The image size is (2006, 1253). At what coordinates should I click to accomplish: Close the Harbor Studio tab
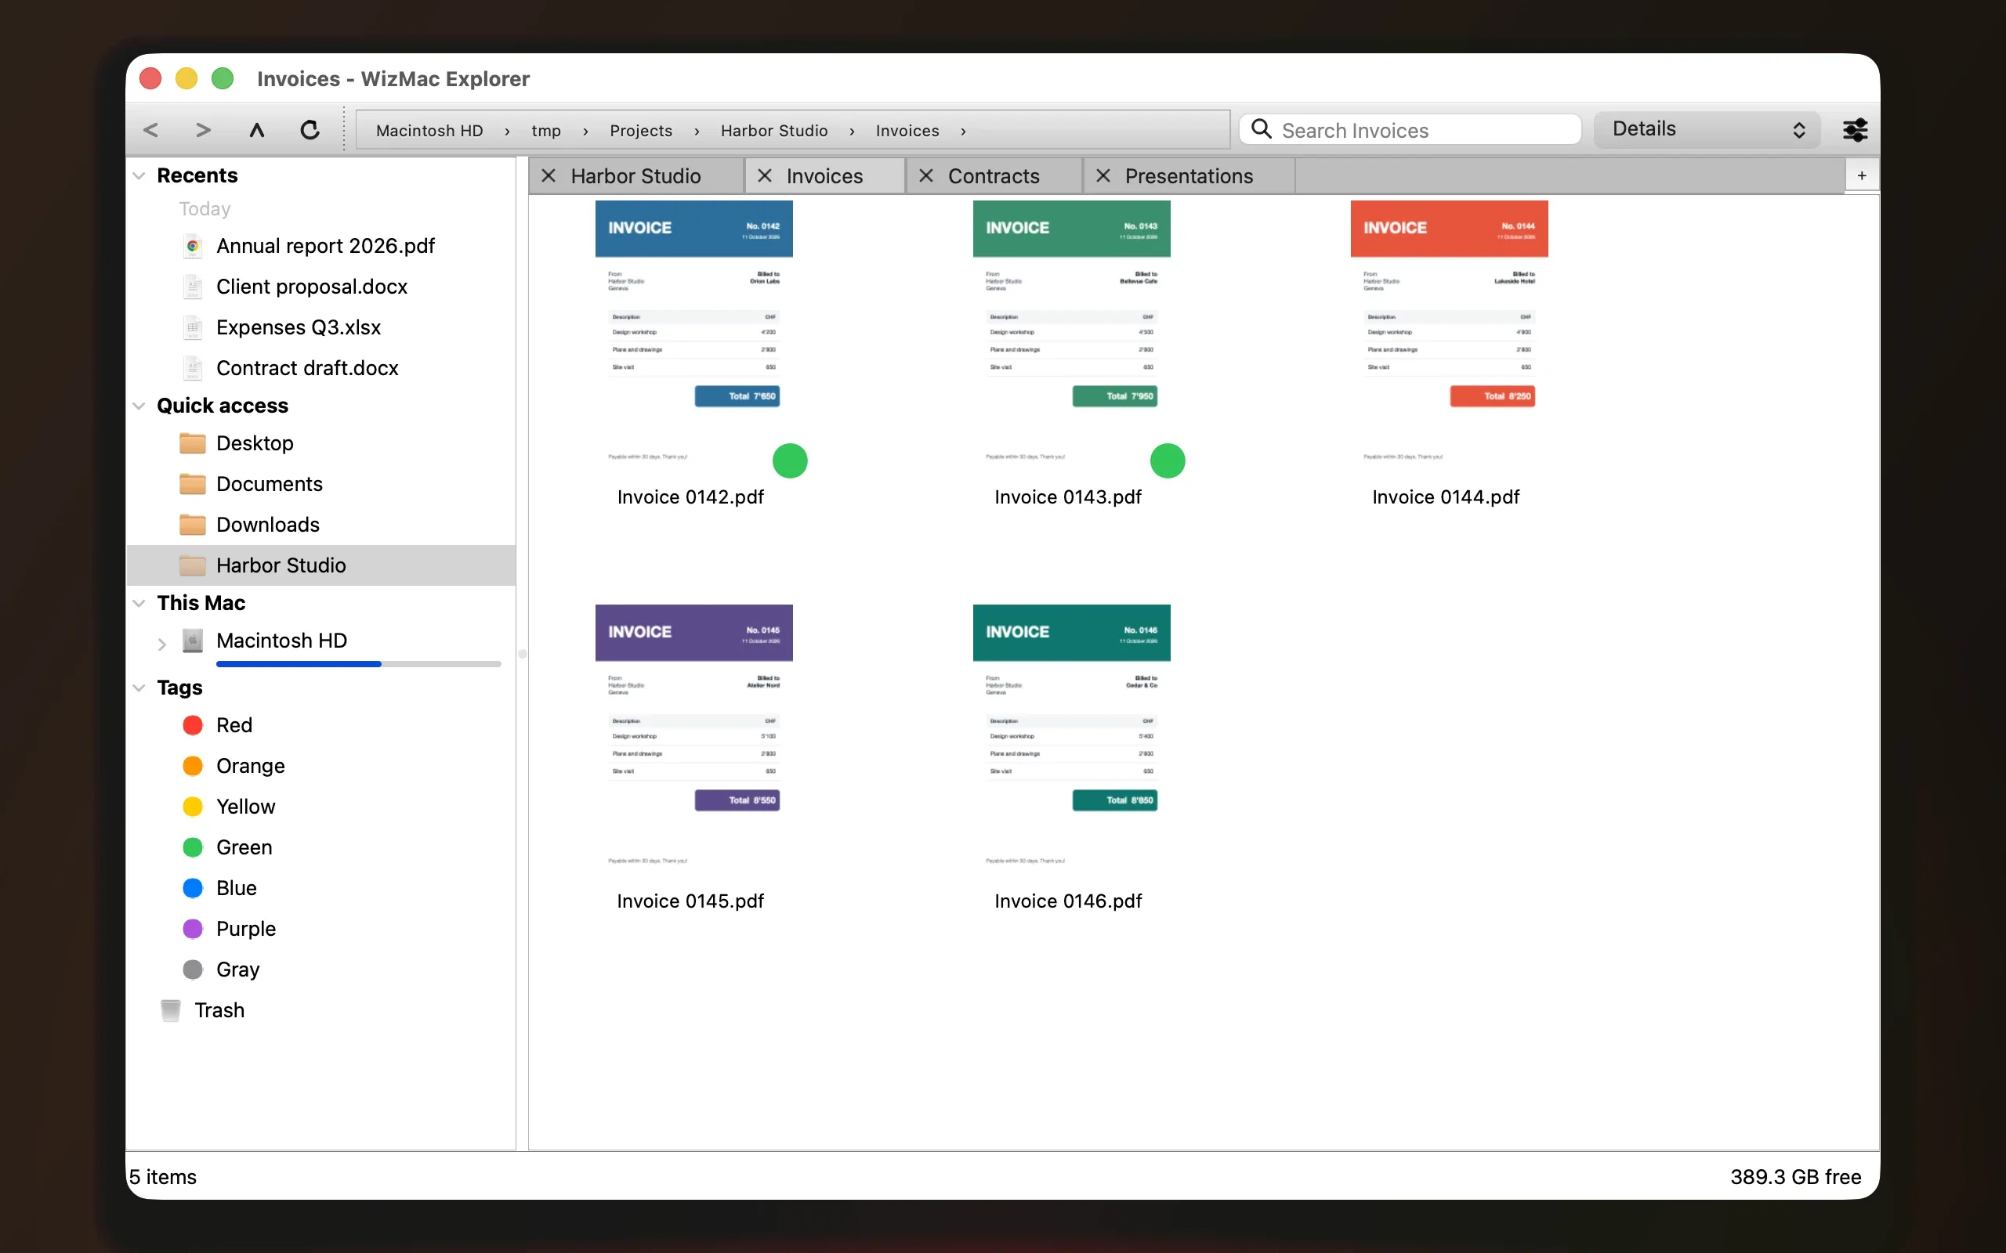[x=548, y=175]
